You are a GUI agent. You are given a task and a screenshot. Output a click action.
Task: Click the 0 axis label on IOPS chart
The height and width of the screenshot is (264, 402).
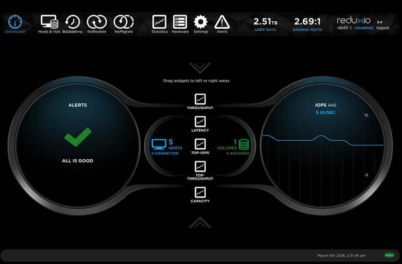(367, 175)
